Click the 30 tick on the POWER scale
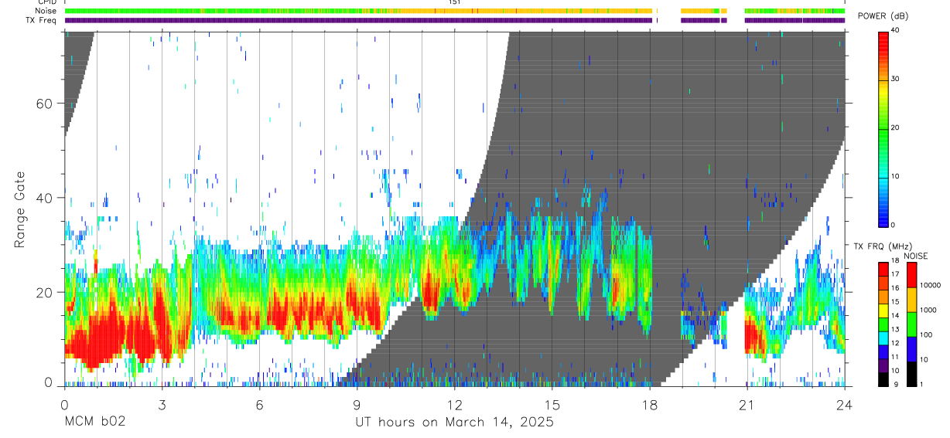Viewport: 950px width, 438px height. click(x=896, y=79)
